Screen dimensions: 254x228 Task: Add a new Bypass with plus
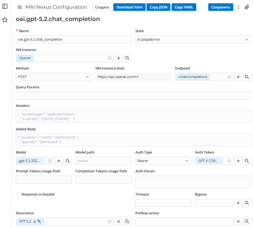click(x=238, y=203)
